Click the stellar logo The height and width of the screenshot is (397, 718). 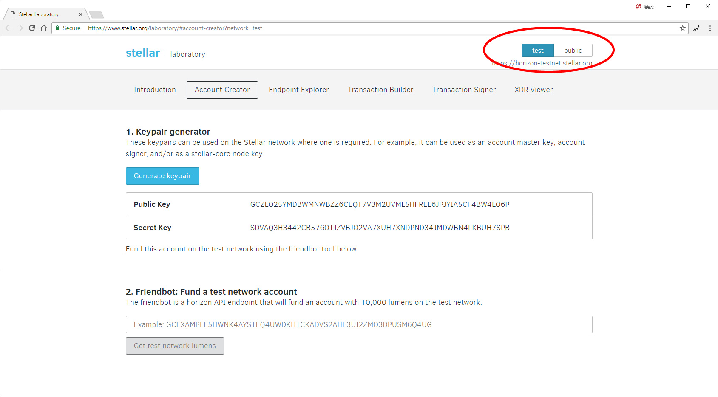(x=143, y=53)
